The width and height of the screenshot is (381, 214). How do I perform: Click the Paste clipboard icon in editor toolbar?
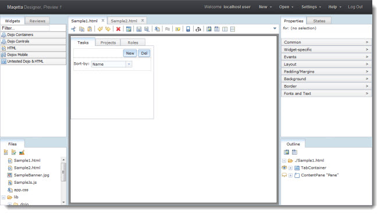90,29
